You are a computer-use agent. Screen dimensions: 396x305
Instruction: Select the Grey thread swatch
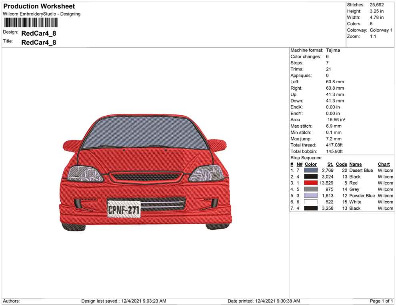coord(311,189)
